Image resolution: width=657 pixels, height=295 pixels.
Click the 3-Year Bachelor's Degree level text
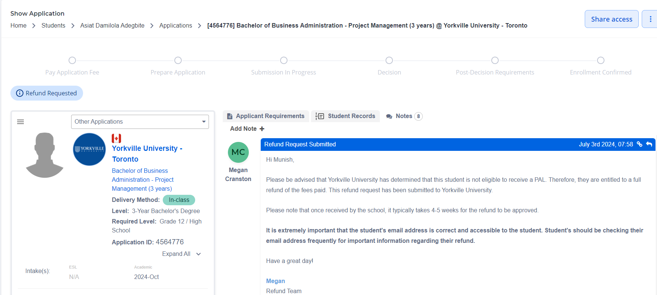coord(166,211)
